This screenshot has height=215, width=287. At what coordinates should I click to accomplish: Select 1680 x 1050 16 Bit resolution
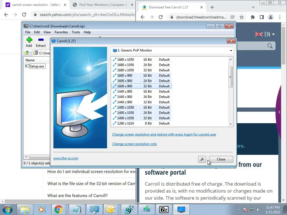[142, 60]
